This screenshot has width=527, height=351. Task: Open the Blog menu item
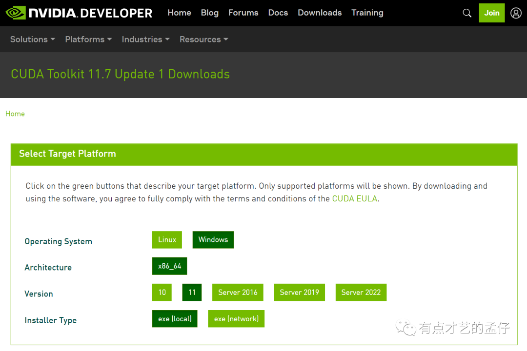click(210, 13)
